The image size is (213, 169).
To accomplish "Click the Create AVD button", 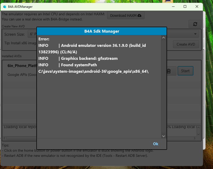I will (186, 44).
